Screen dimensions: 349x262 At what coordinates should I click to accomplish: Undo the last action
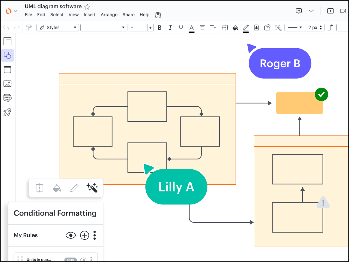(6, 28)
